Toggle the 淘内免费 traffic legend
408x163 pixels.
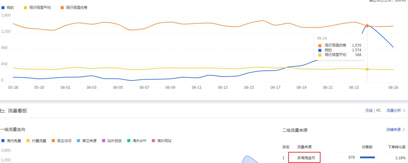pyautogui.click(x=12, y=141)
